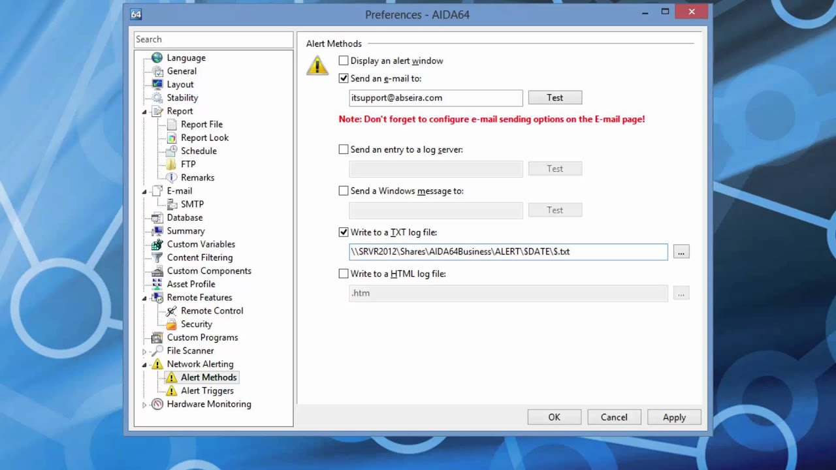Expand the File Scanner tree node
This screenshot has height=470, width=836.
tap(145, 351)
